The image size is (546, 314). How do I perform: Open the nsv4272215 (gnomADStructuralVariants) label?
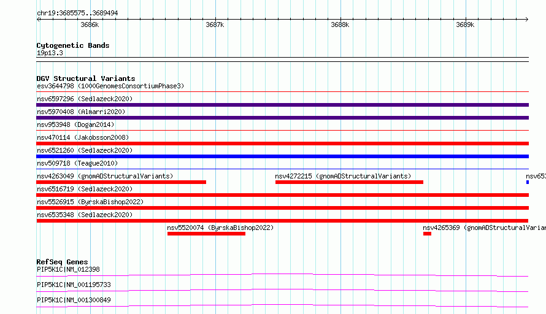[343, 176]
